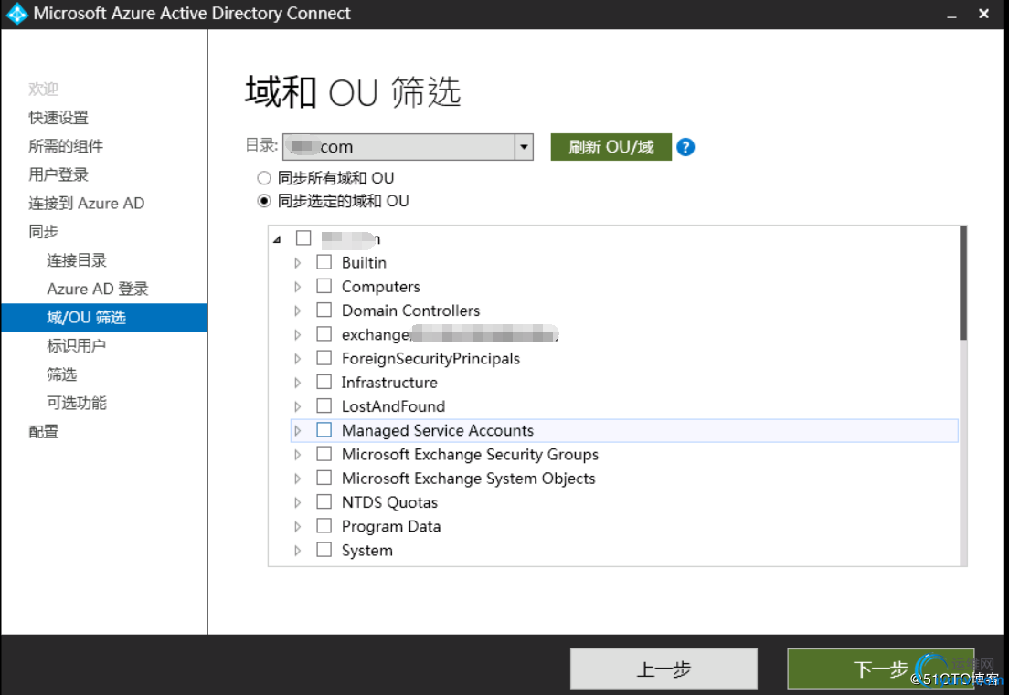Check the Domain Controllers checkbox
This screenshot has height=695, width=1009.
(324, 311)
